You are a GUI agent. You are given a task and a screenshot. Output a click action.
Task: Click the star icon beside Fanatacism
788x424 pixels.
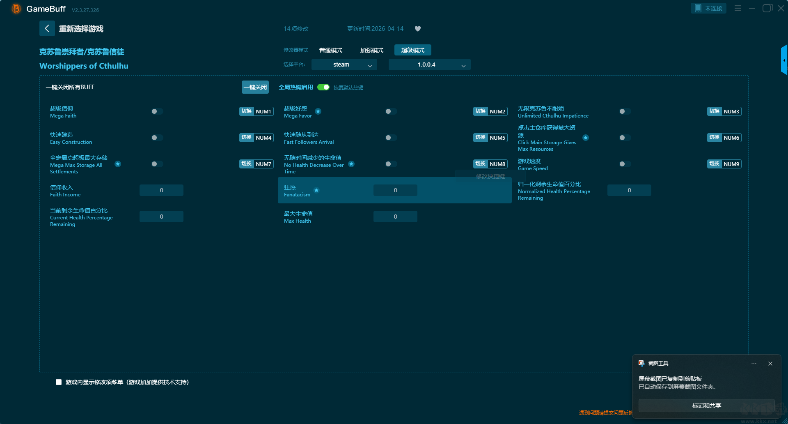pos(316,190)
